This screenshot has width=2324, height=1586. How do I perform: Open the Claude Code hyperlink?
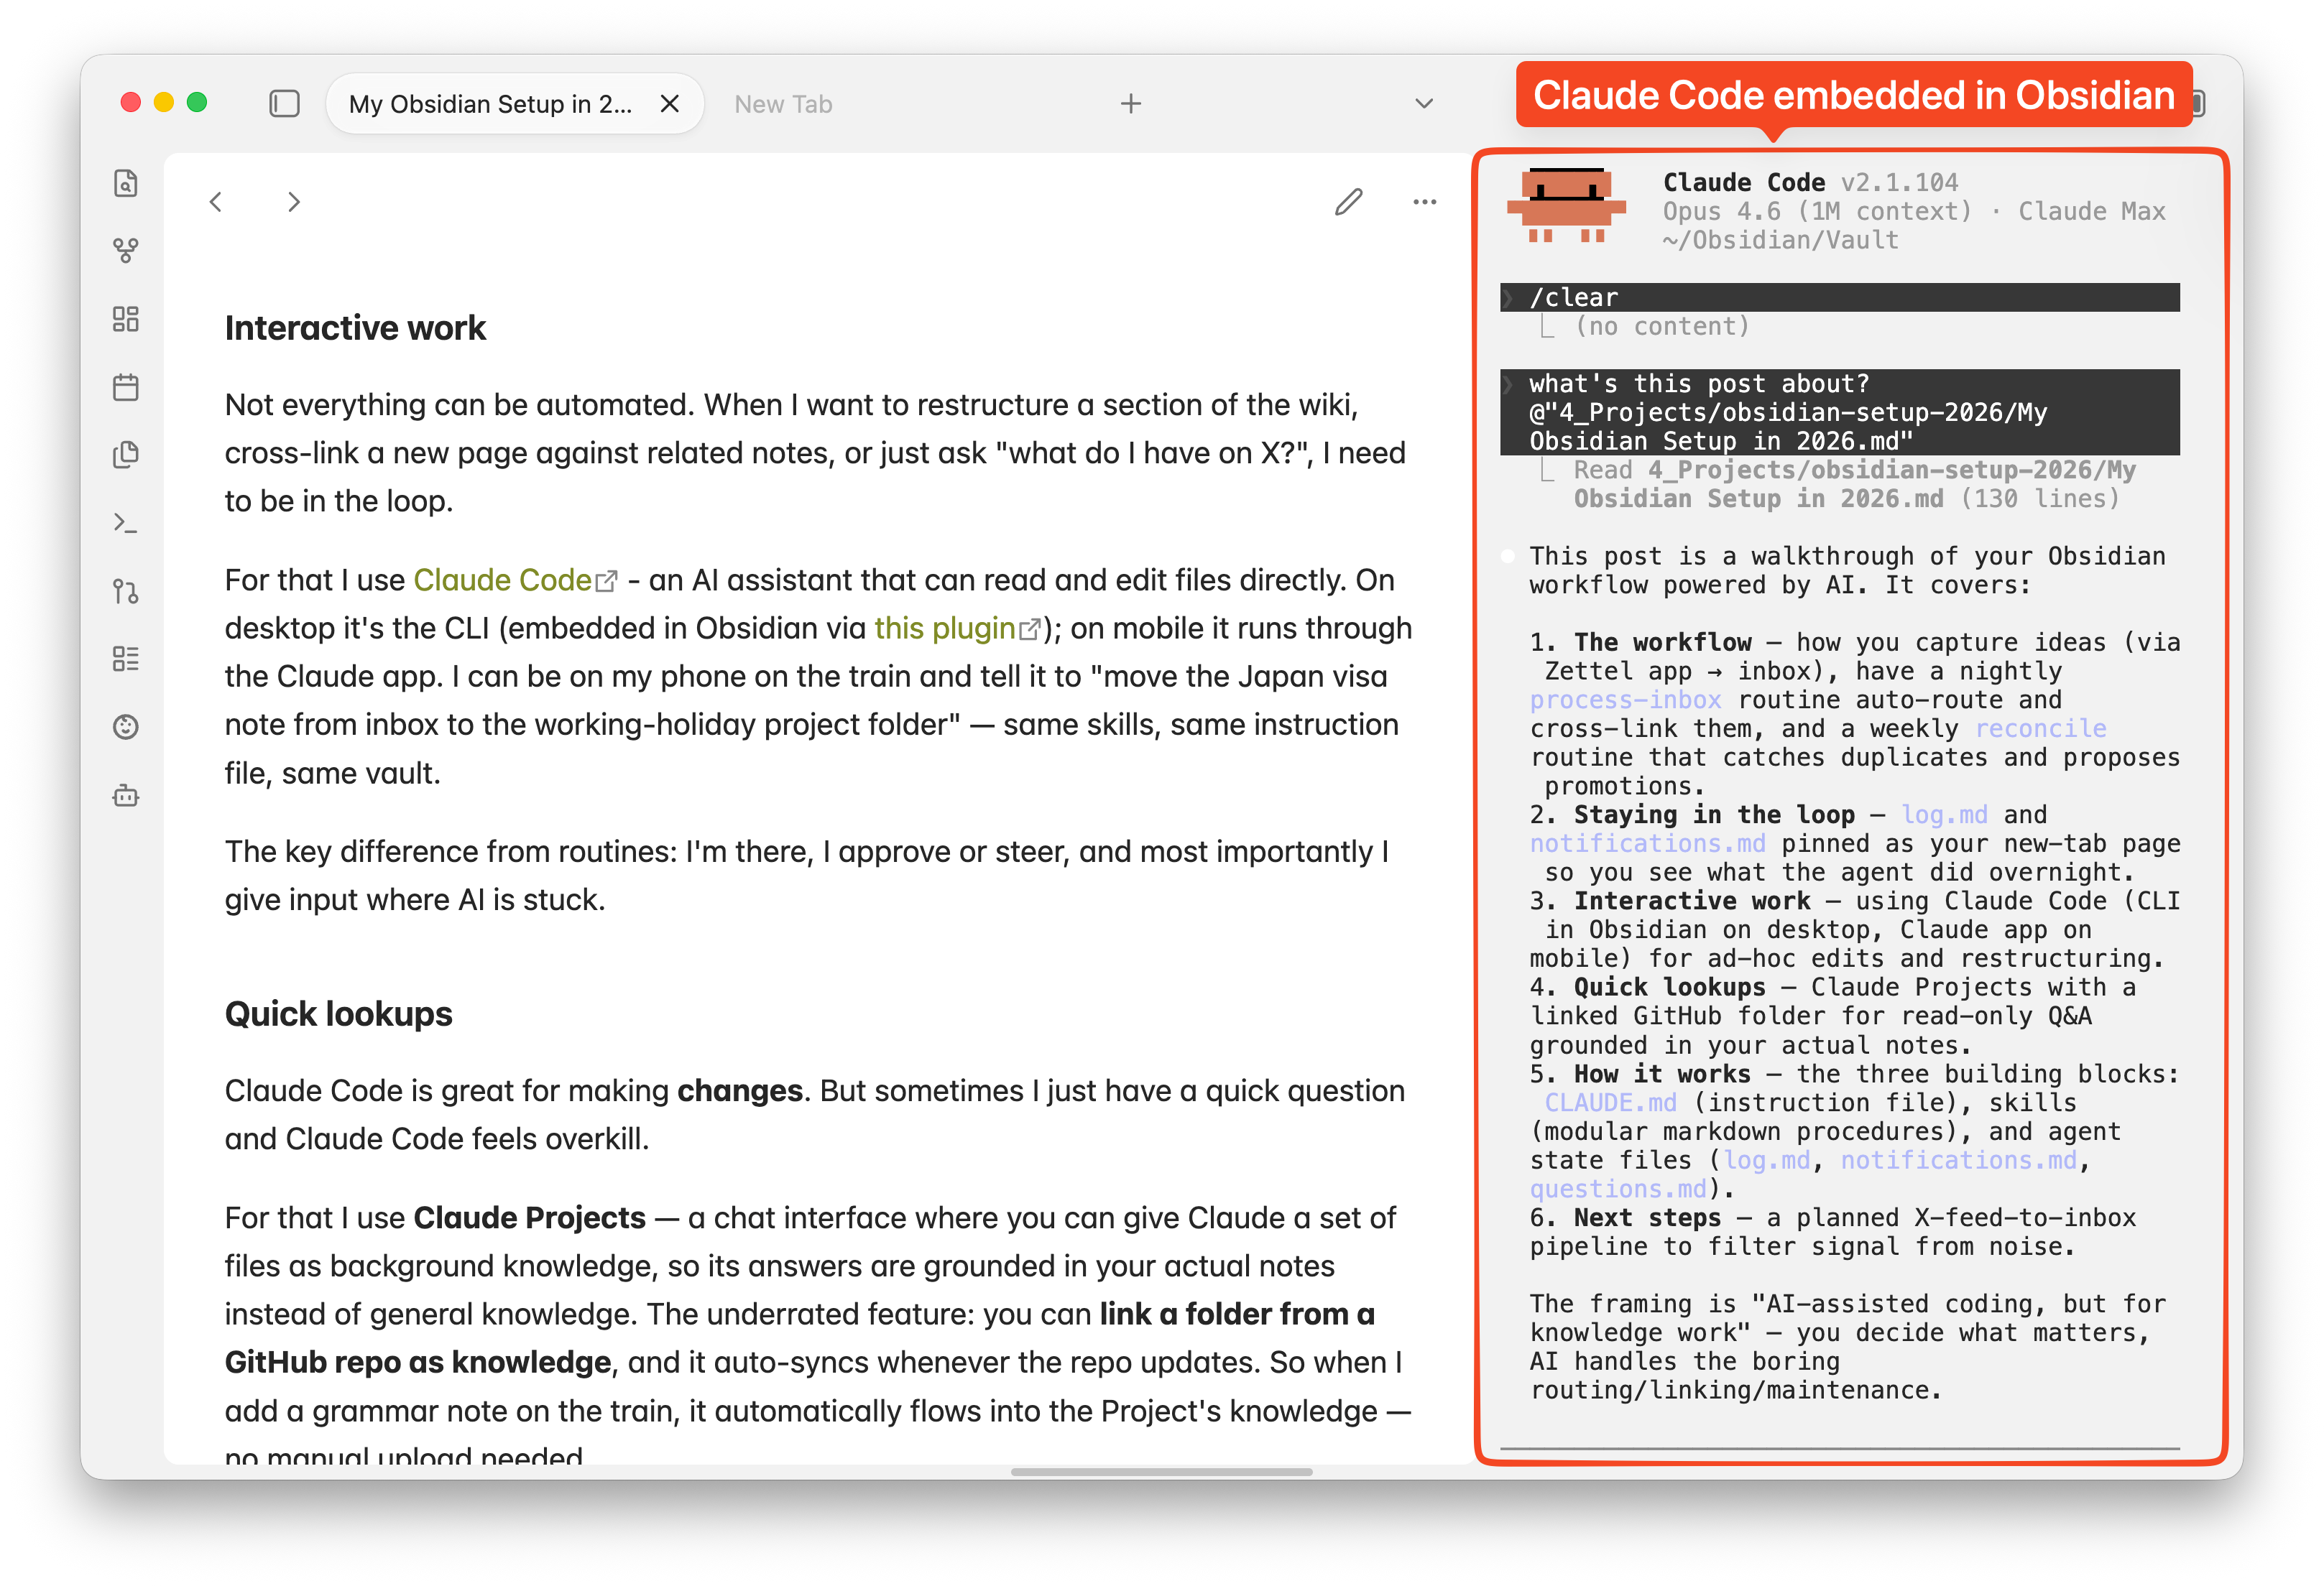[x=502, y=580]
